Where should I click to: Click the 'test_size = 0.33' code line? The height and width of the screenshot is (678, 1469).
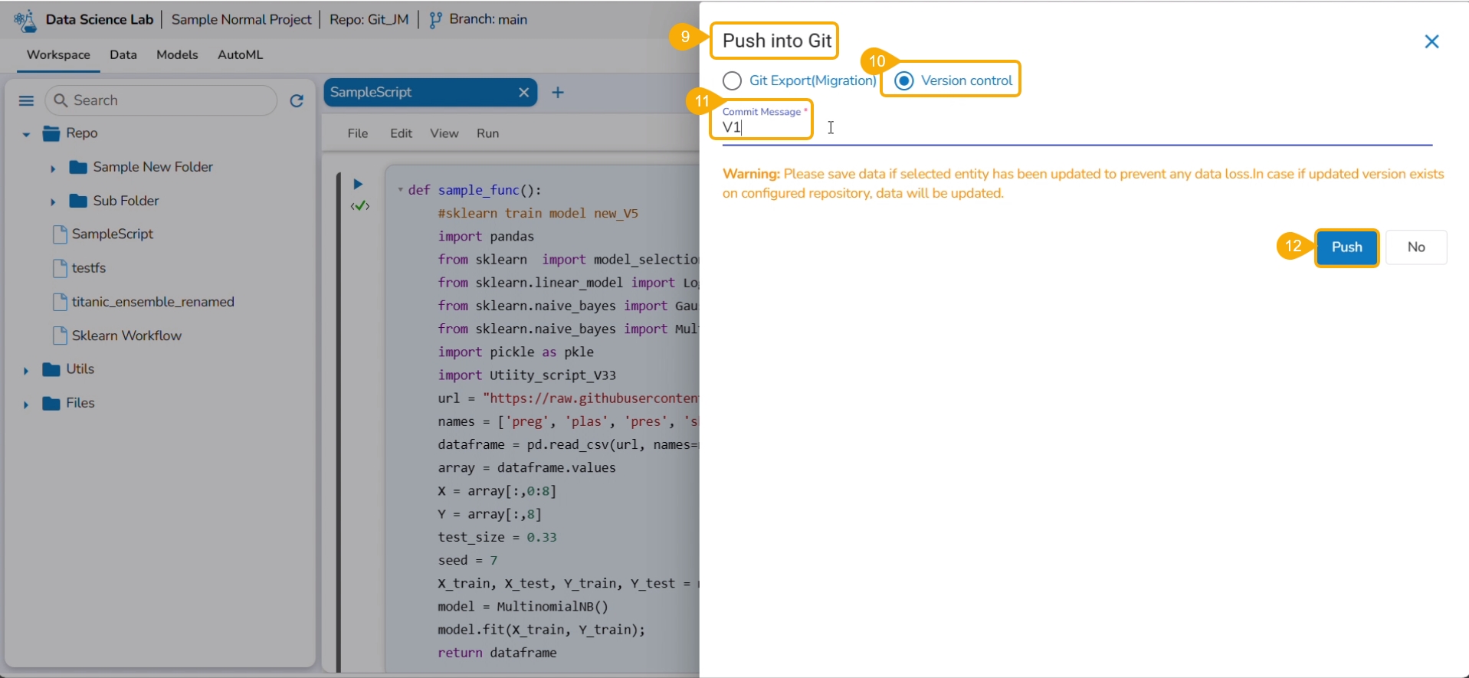497,537
